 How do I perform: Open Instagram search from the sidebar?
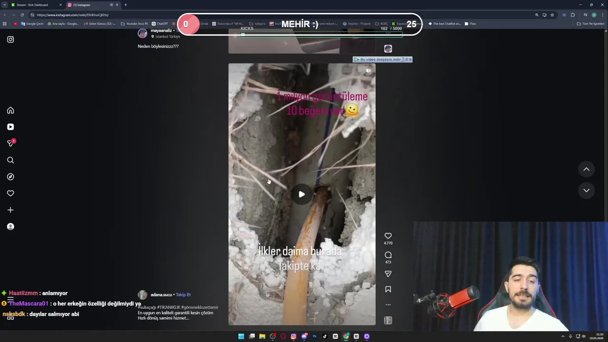pos(10,160)
